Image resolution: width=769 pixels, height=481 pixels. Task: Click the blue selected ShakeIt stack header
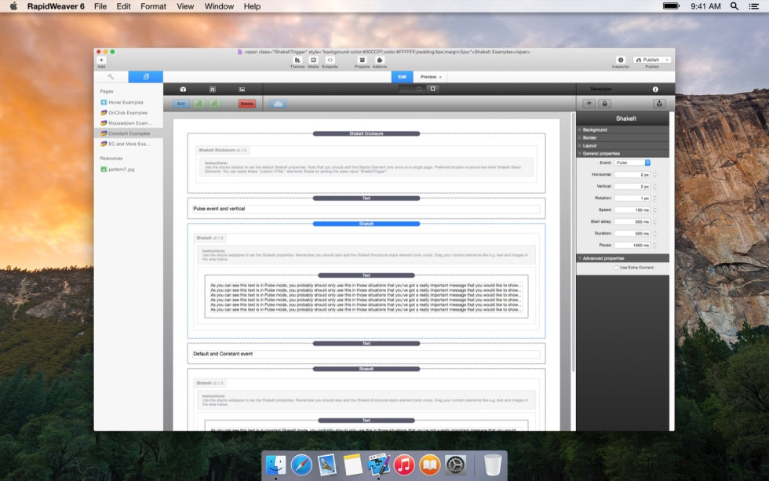click(x=366, y=224)
